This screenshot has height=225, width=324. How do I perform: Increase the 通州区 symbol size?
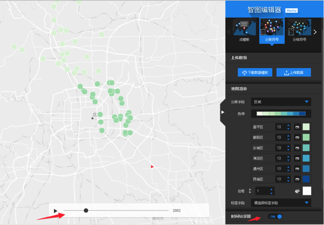[x=288, y=167]
